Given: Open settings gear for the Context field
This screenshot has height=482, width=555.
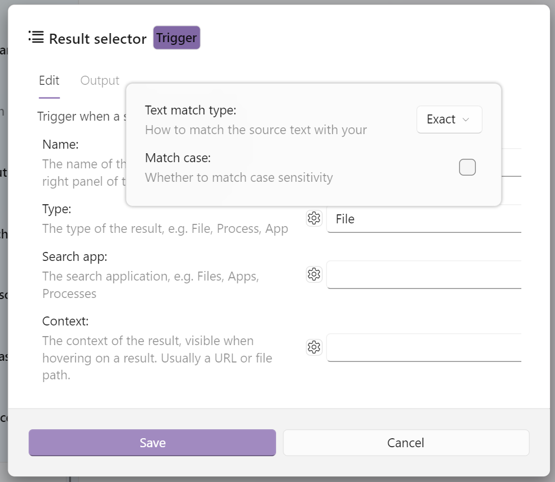Looking at the screenshot, I should click(x=314, y=347).
